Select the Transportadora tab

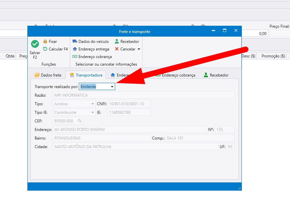coord(86,75)
